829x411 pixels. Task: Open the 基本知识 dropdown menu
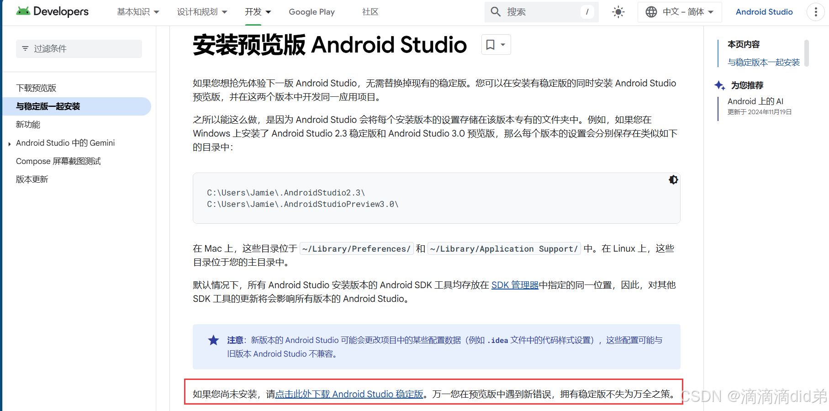click(138, 12)
